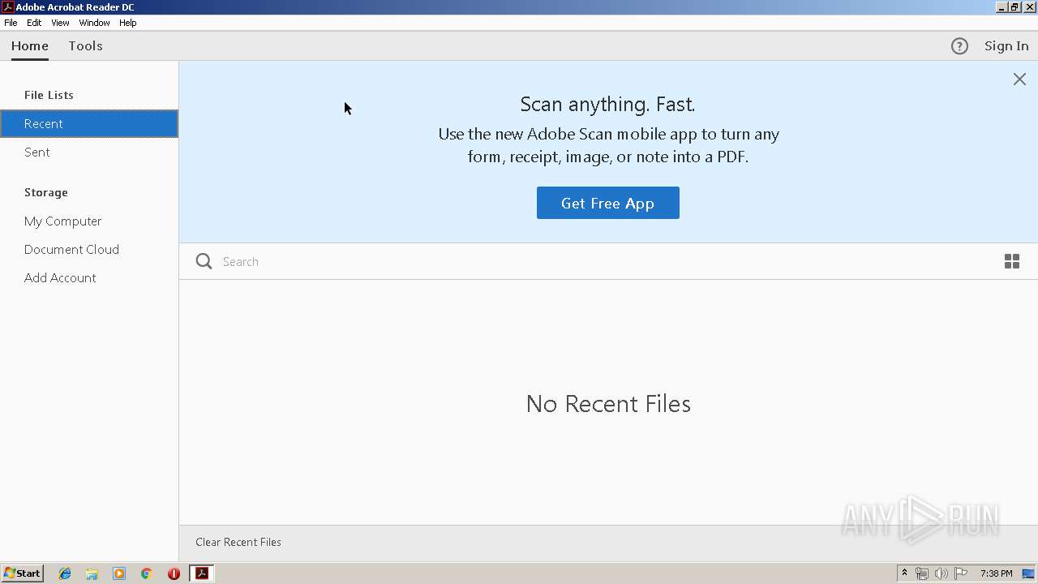This screenshot has width=1038, height=584.
Task: Click the volume speaker tray icon
Action: pyautogui.click(x=941, y=573)
